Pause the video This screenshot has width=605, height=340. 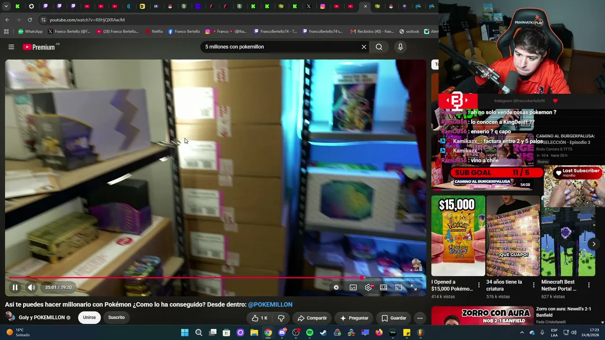coord(15,287)
